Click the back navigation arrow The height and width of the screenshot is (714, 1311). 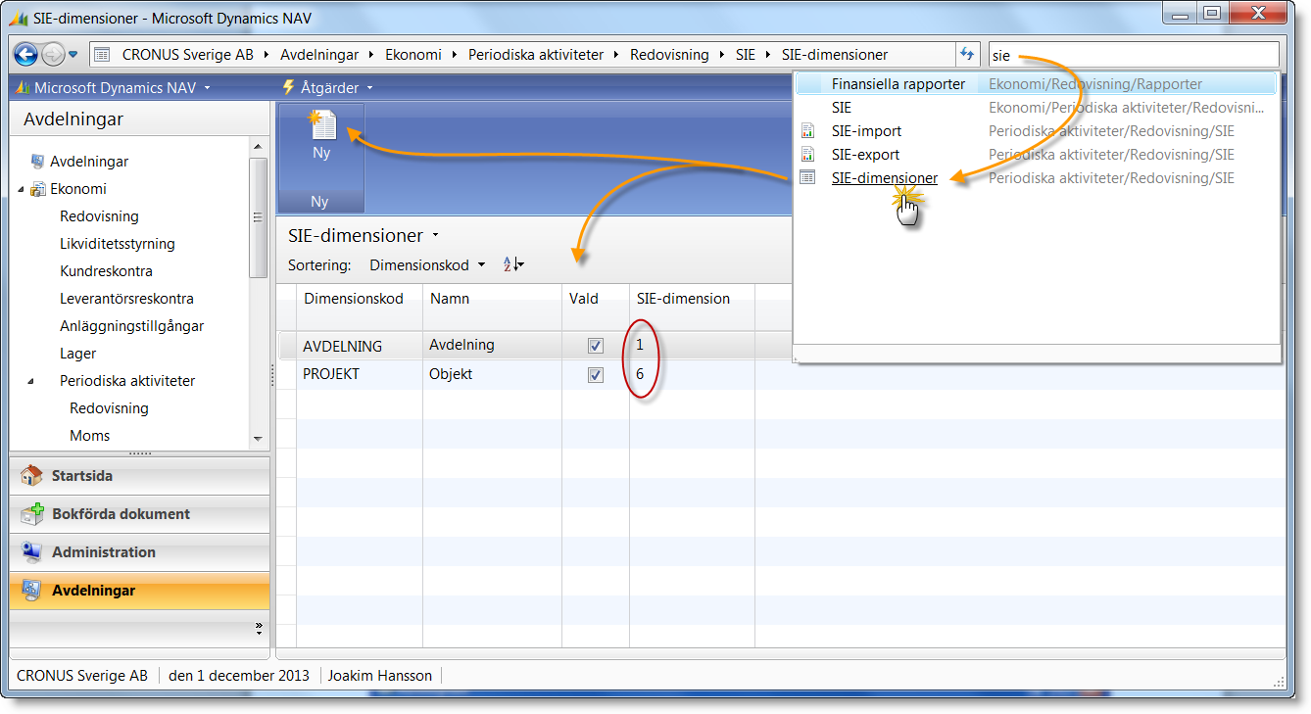[x=25, y=55]
